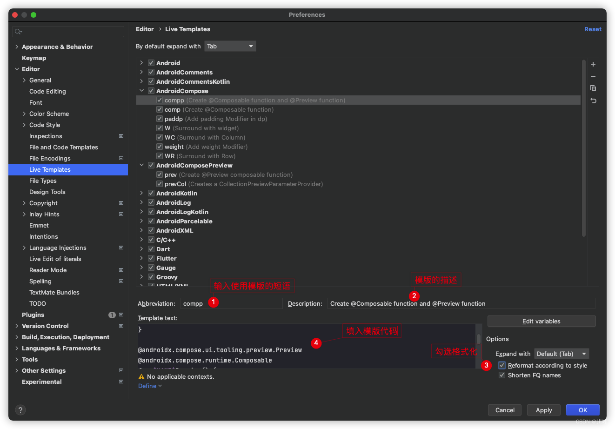Click the project-level icon beside Language Injections
Viewport: 615px width, 429px height.
121,248
